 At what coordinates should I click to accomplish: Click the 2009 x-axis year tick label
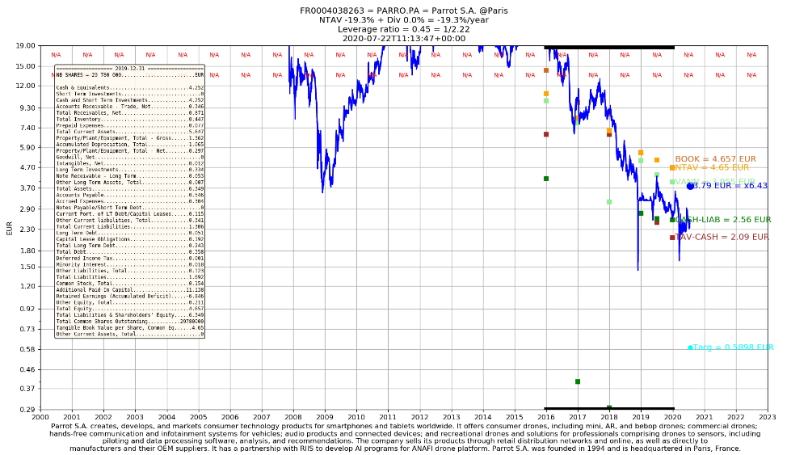(x=324, y=417)
